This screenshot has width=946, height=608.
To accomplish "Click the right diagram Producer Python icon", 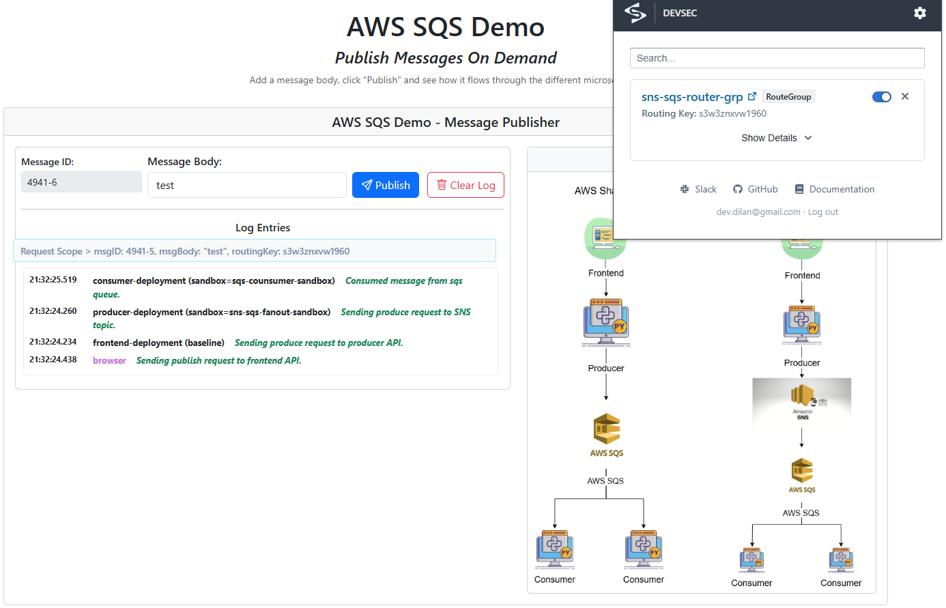I will (x=802, y=325).
